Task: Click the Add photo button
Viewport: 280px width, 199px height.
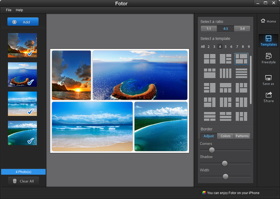Action: pyautogui.click(x=23, y=22)
